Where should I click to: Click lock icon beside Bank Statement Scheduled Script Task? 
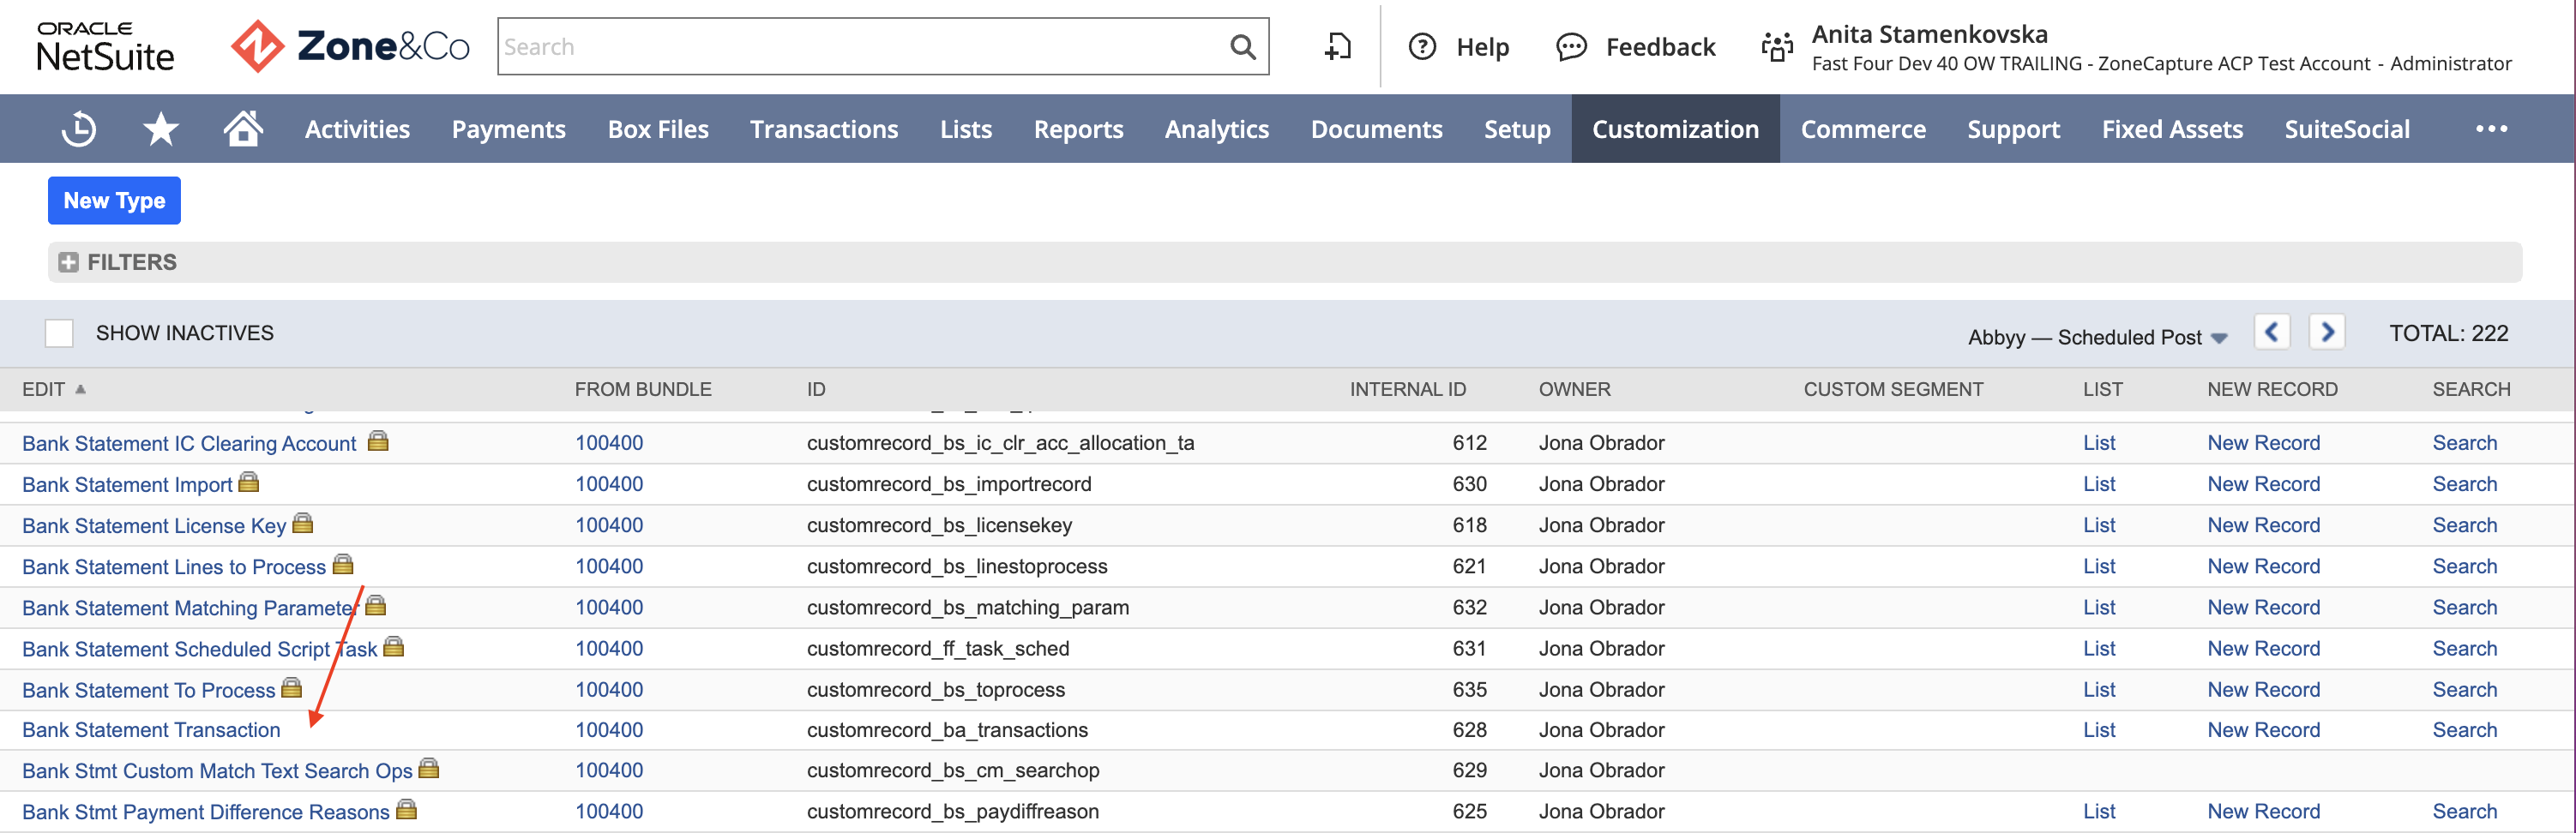(394, 646)
